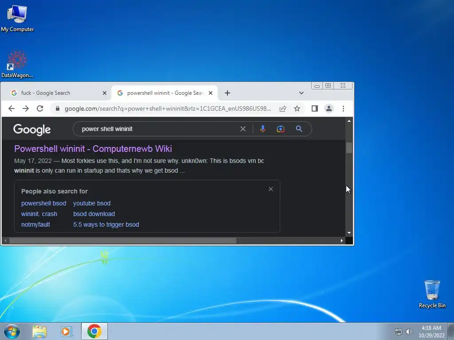
Task: Click Chrome icon in taskbar
Action: click(94, 331)
